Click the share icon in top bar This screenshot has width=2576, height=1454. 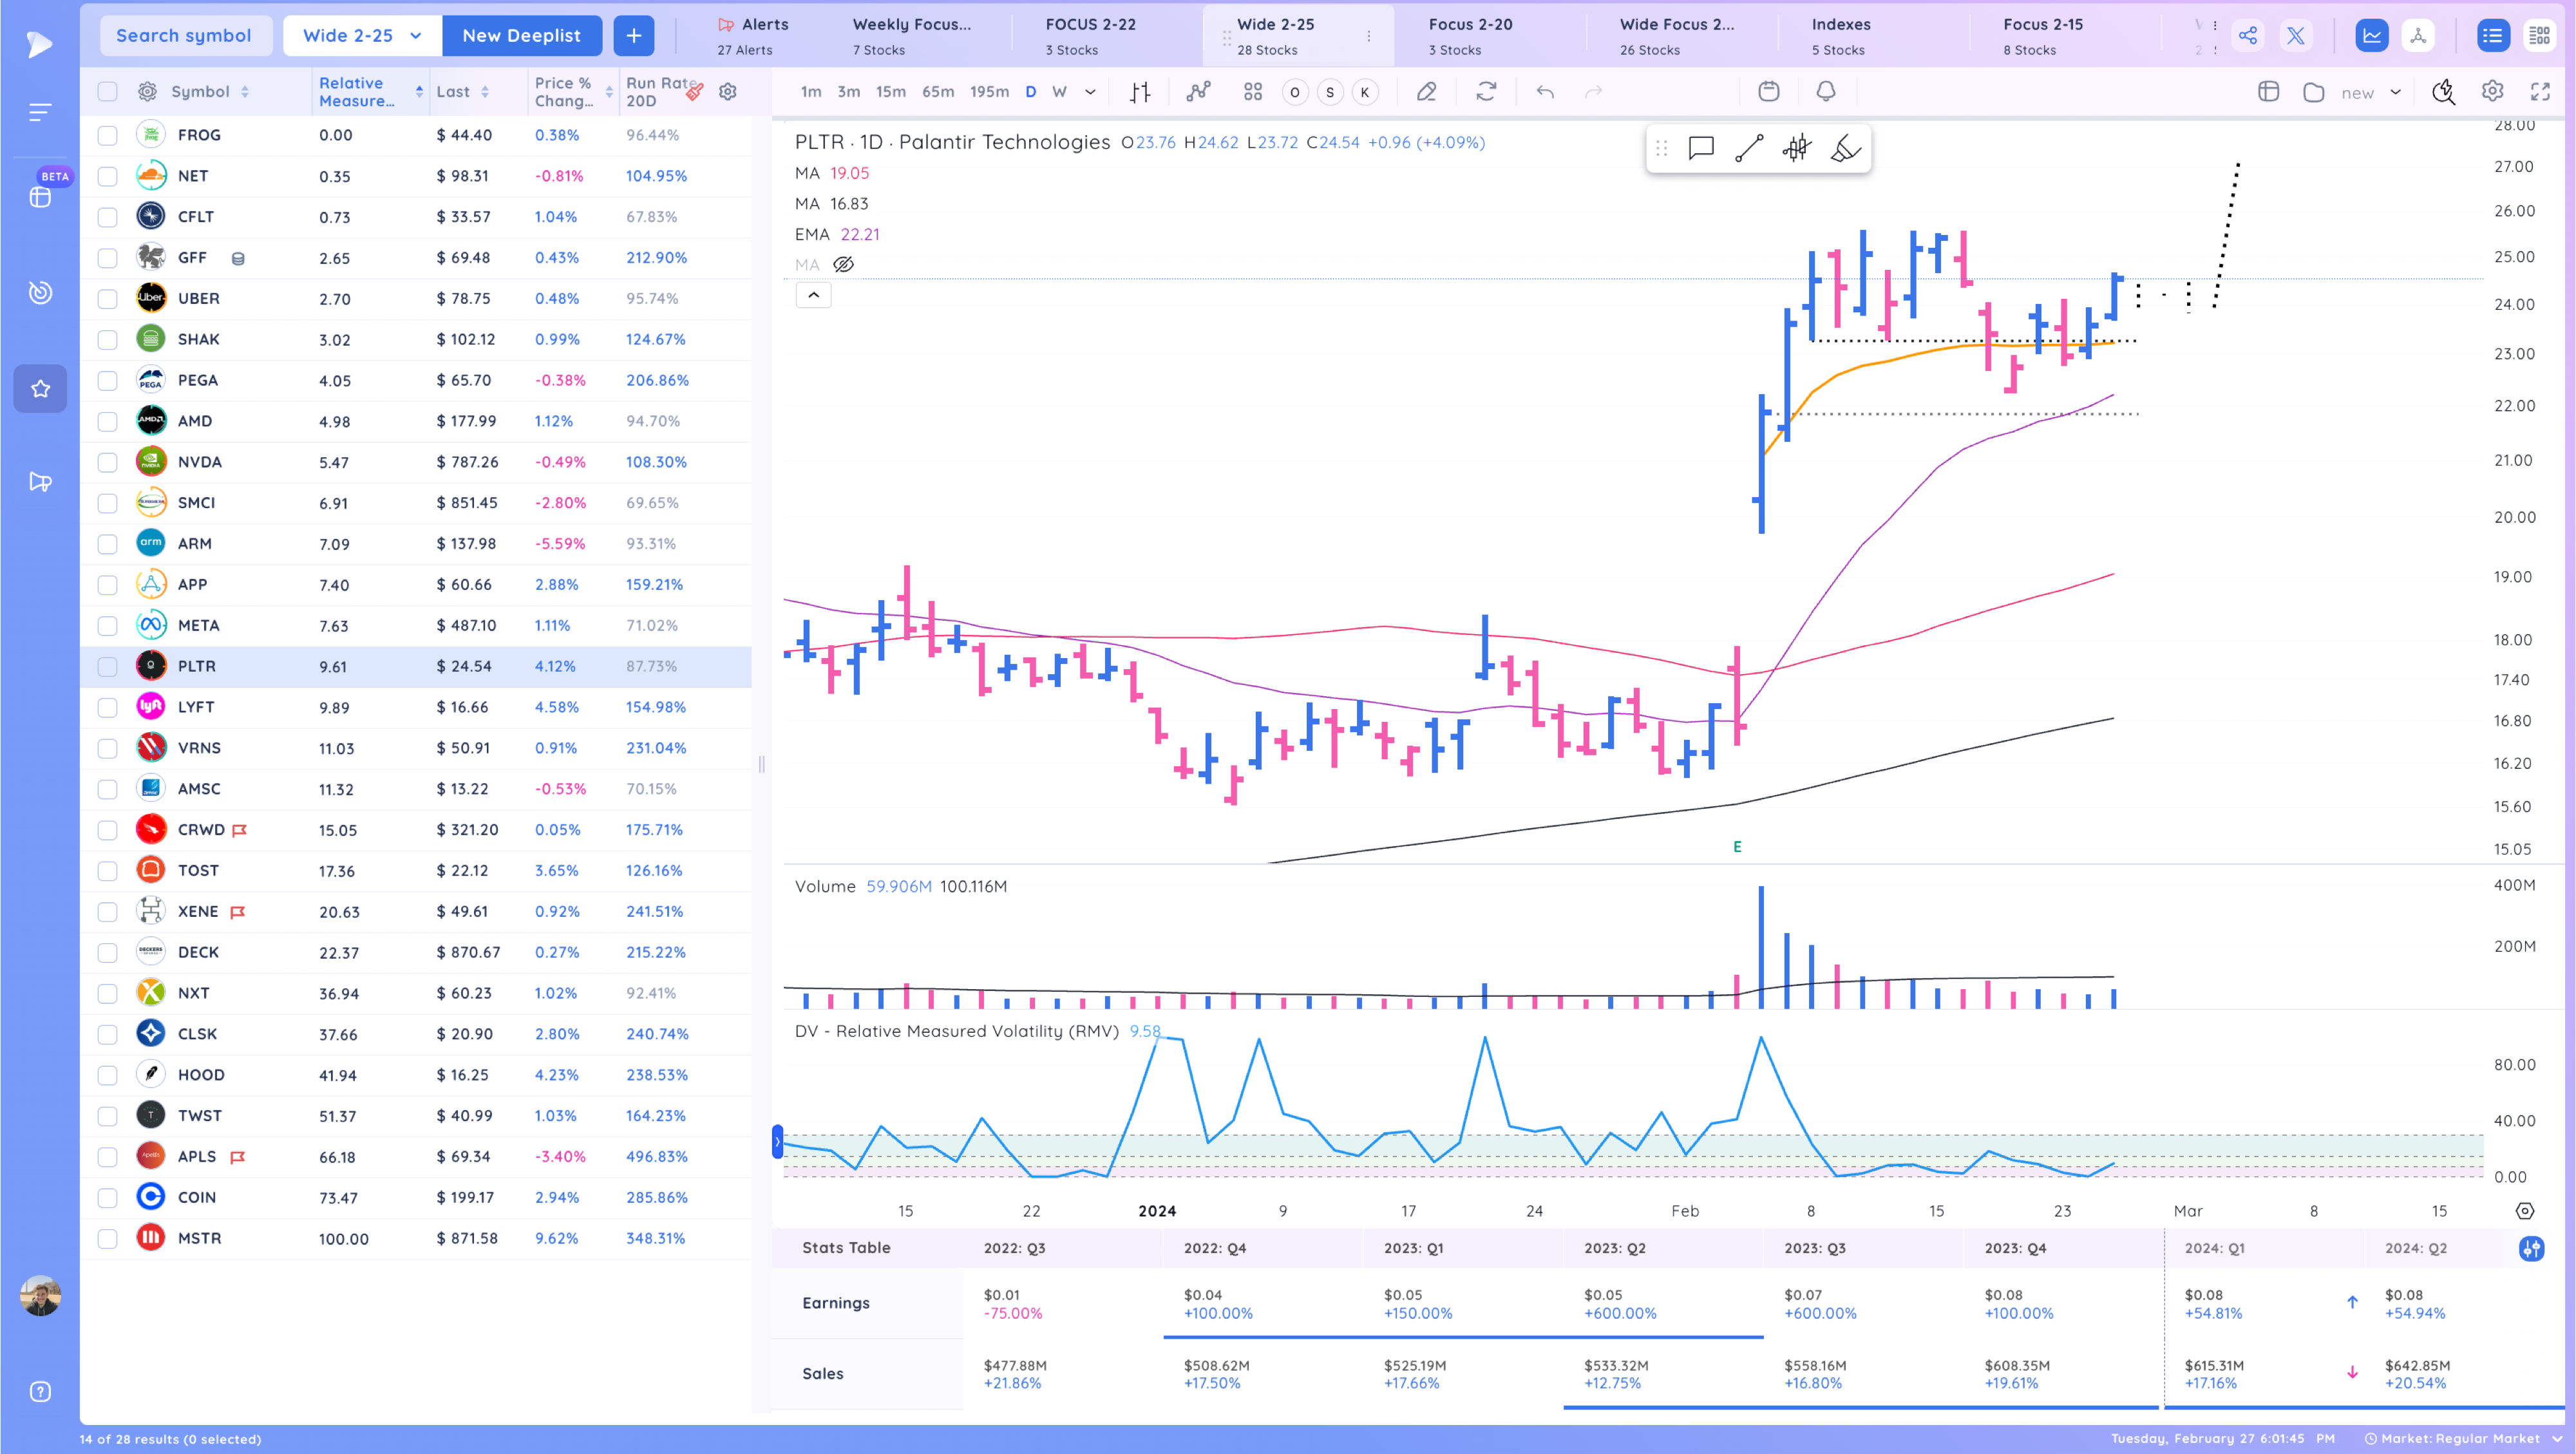click(x=2248, y=36)
